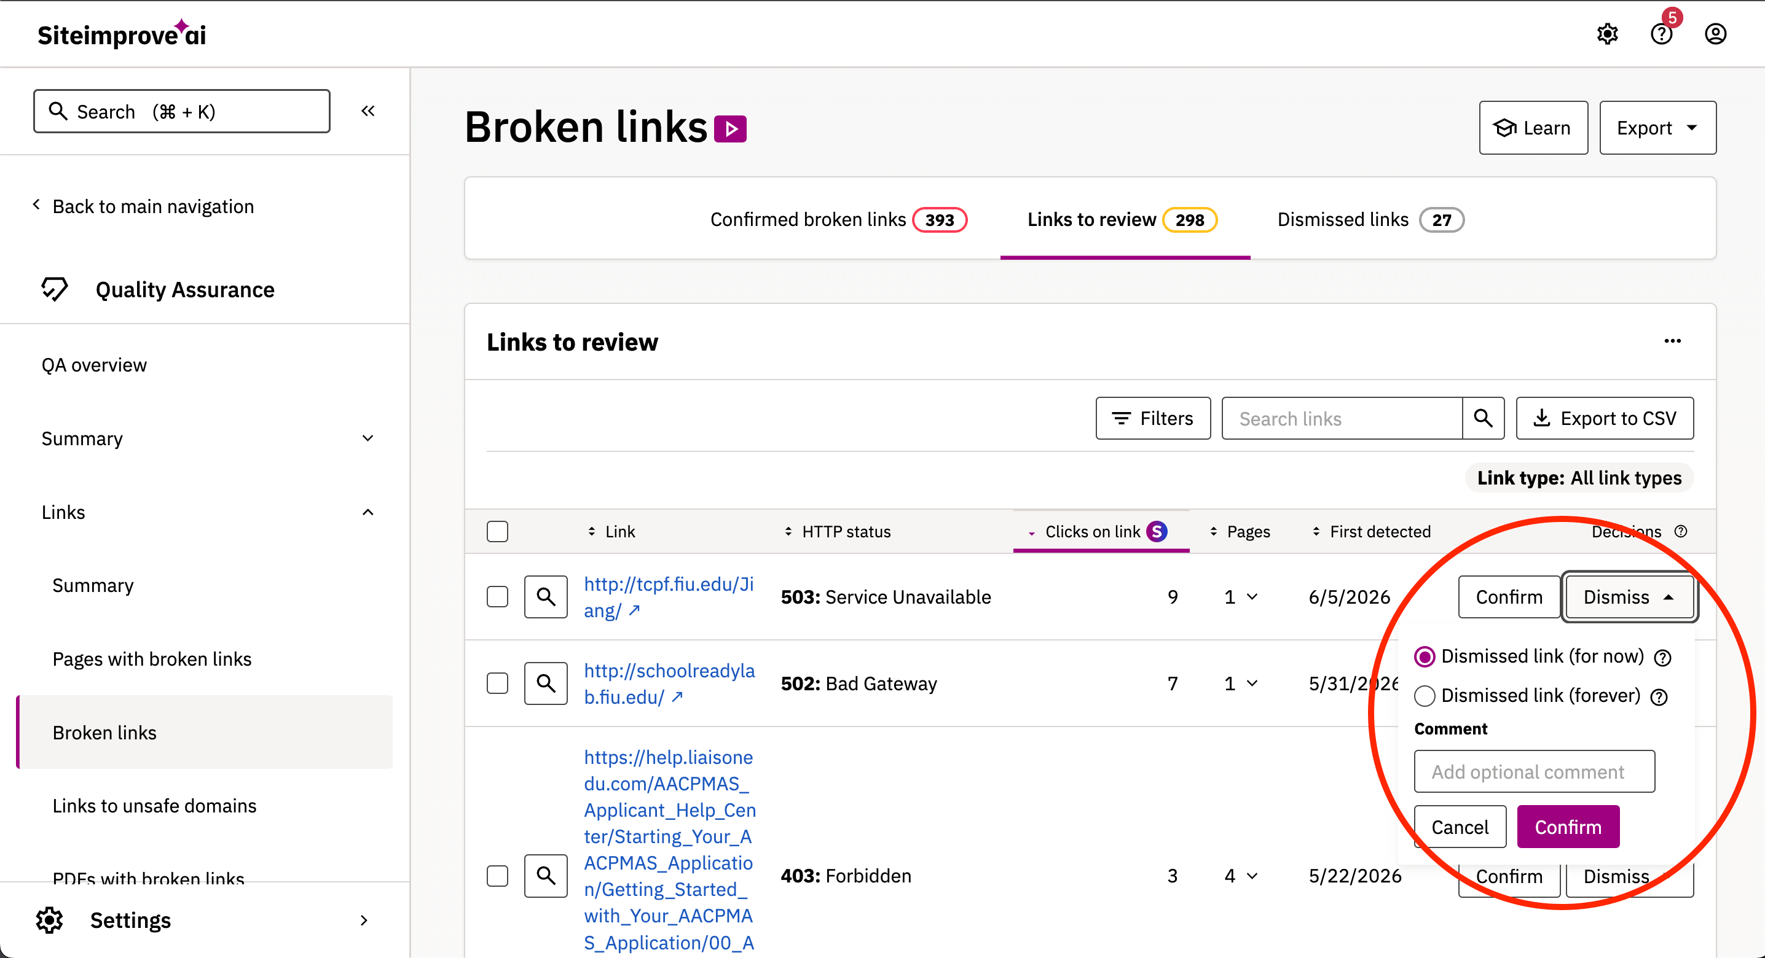Click the Add optional comment field
The image size is (1765, 958).
[x=1535, y=772]
